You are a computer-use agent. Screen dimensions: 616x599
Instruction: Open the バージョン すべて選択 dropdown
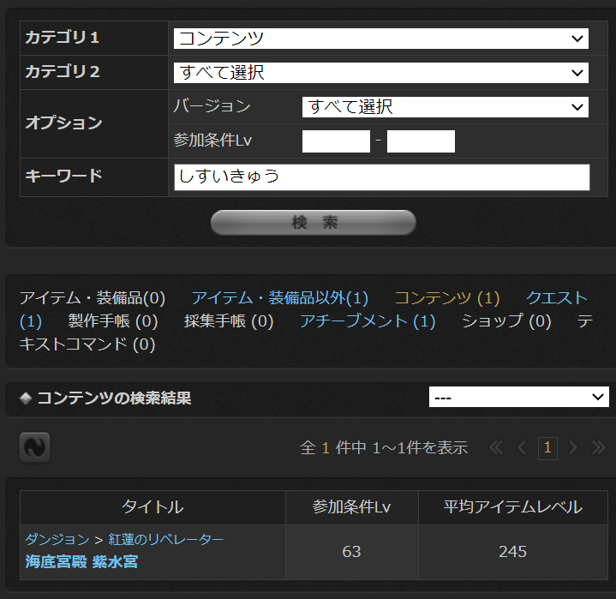tap(446, 107)
